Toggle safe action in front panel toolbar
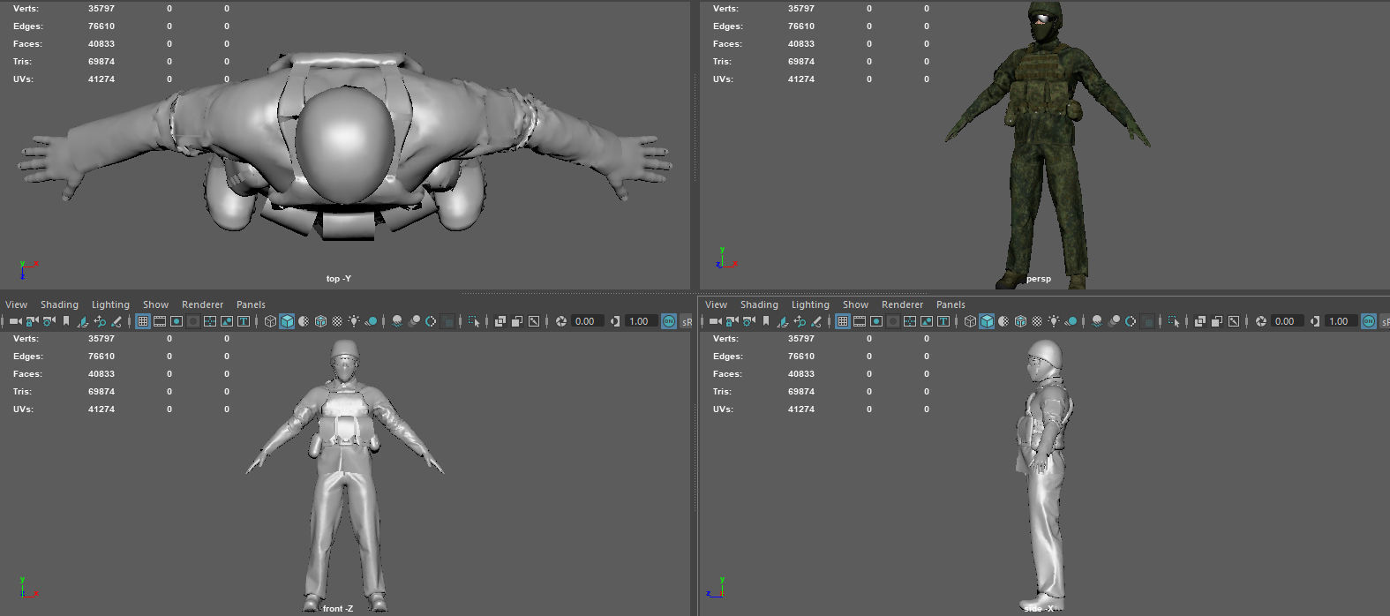This screenshot has height=616, width=1390. (227, 321)
